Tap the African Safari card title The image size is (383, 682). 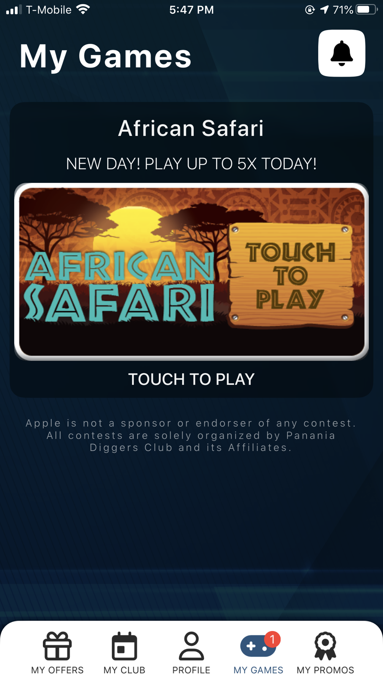point(191,128)
